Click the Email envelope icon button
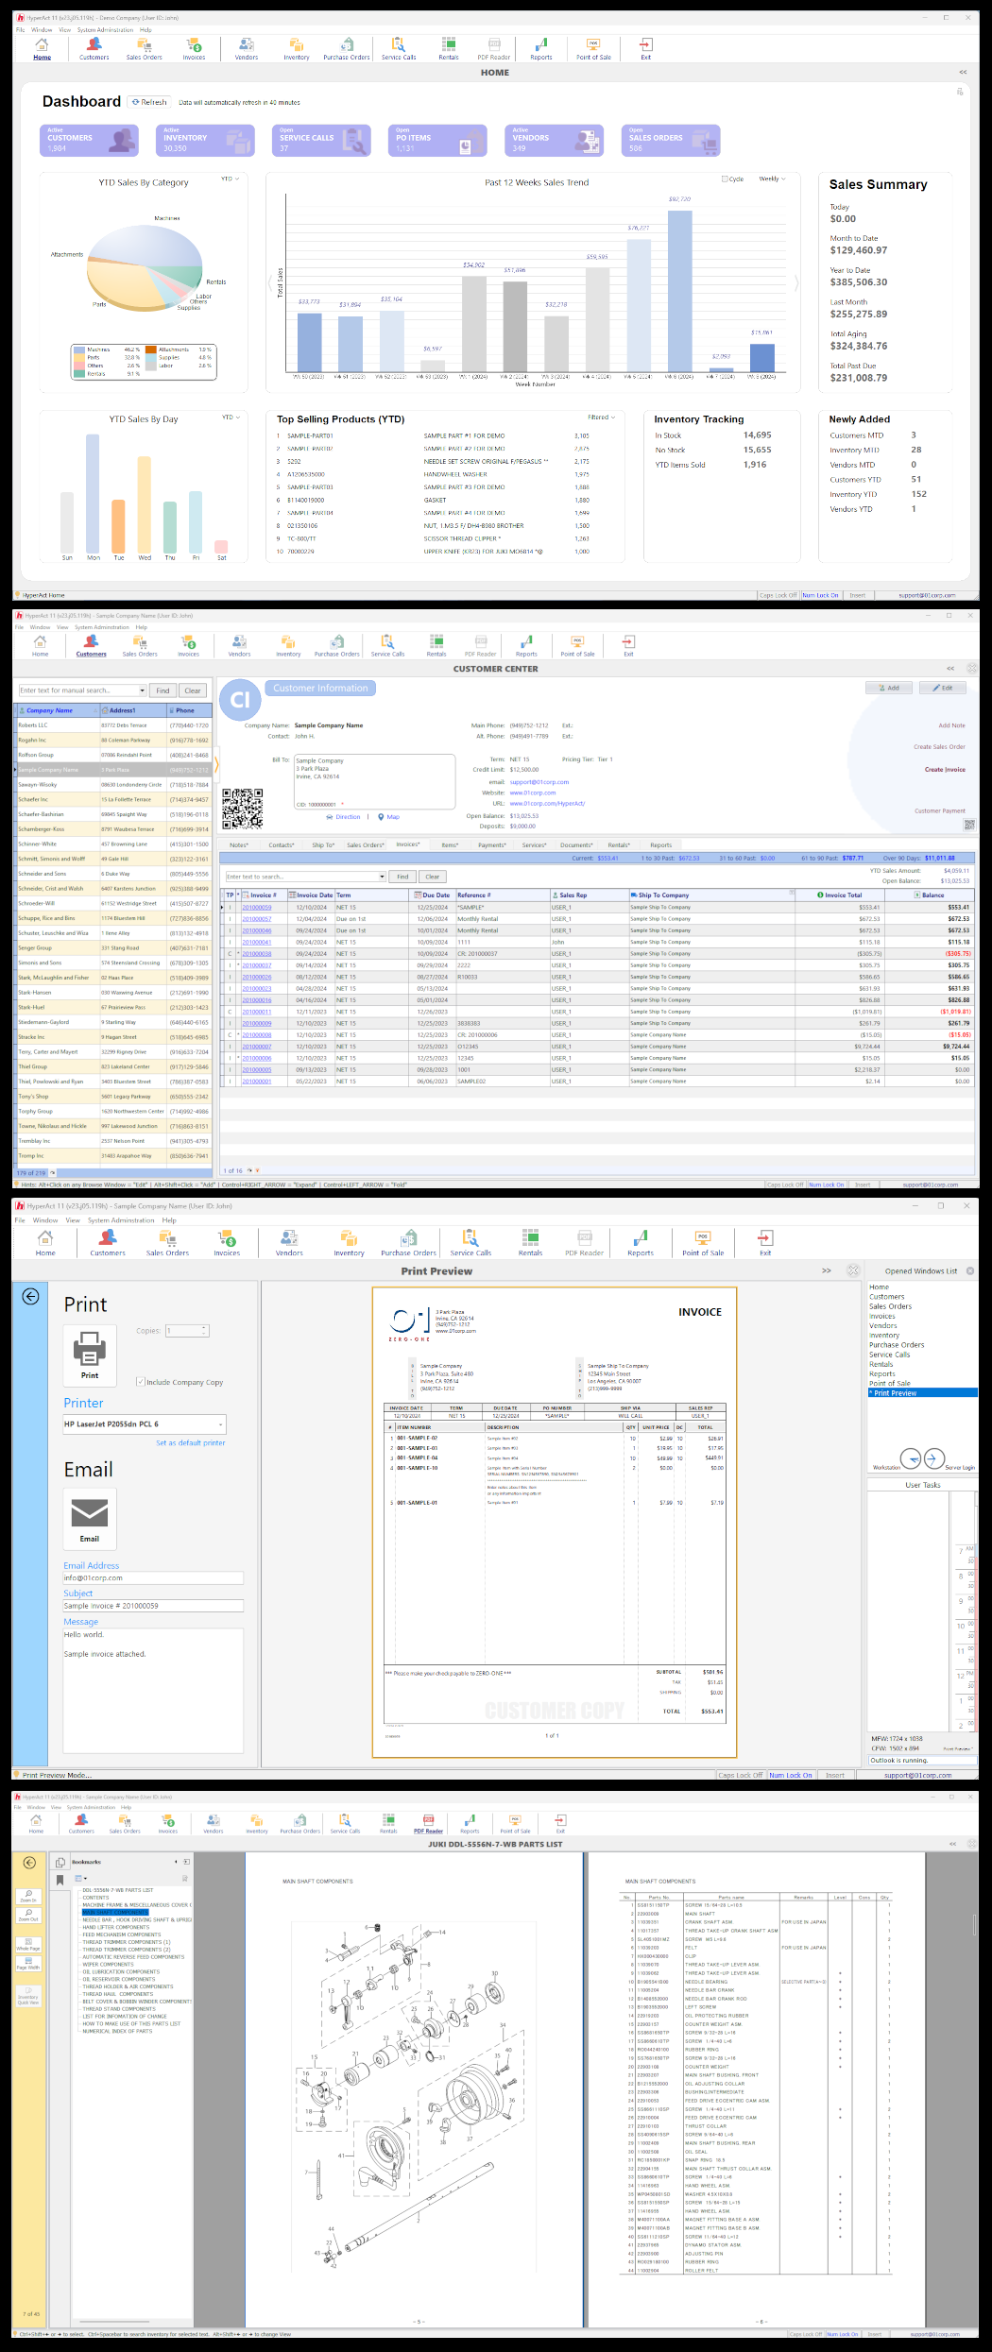Screen dimensions: 992x2352 pos(90,1518)
